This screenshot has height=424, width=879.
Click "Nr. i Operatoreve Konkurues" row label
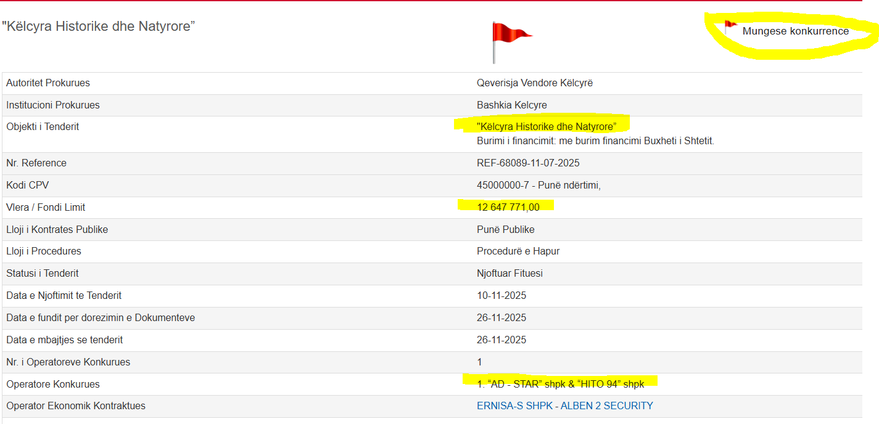point(68,362)
